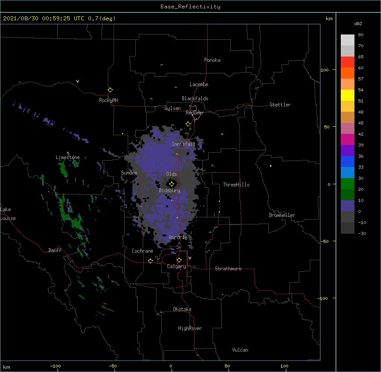Pick the red 60-65 dBZ legend swatch
This screenshot has width=381, height=372.
pos(347,62)
